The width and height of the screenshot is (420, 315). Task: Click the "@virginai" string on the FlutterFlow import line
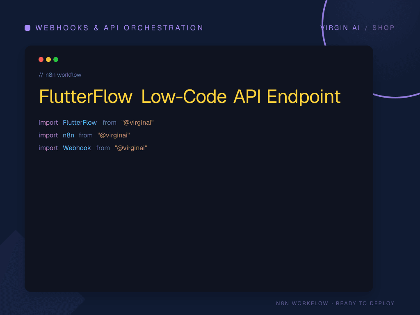(137, 123)
